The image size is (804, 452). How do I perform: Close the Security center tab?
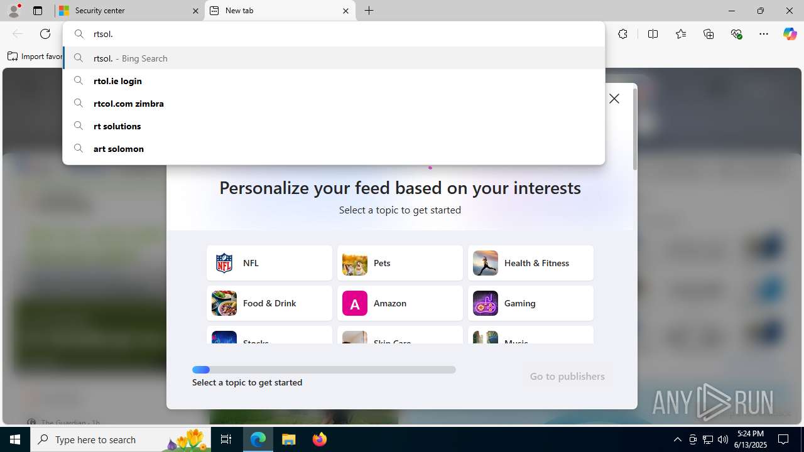click(x=195, y=11)
